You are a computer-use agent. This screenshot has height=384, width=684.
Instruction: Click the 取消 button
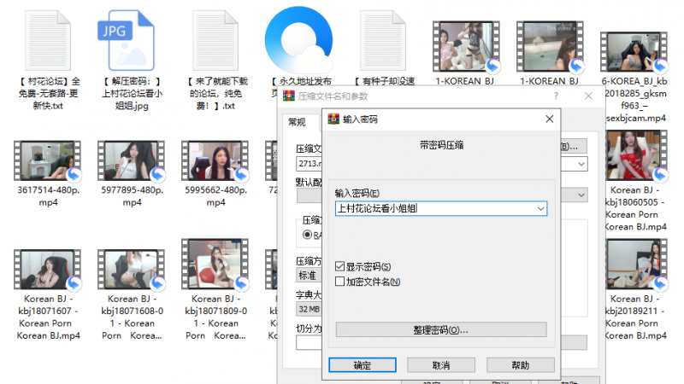tap(441, 365)
